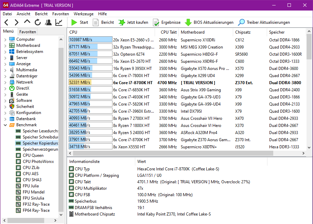Click BIOS Aktualisierungen button label
Viewport: 313px width, 224px height.
click(x=213, y=22)
